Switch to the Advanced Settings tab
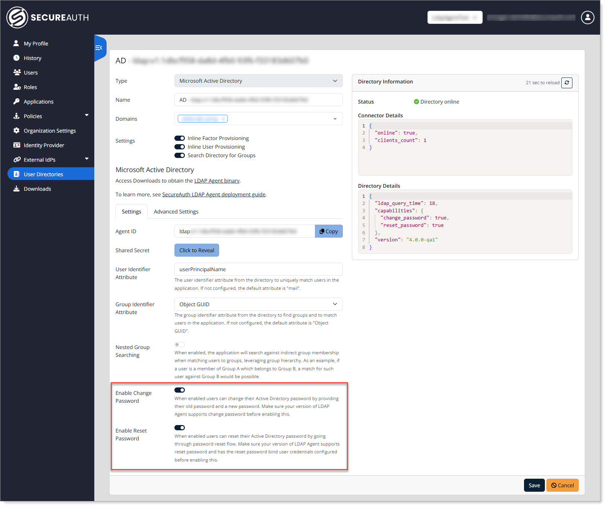 point(176,212)
